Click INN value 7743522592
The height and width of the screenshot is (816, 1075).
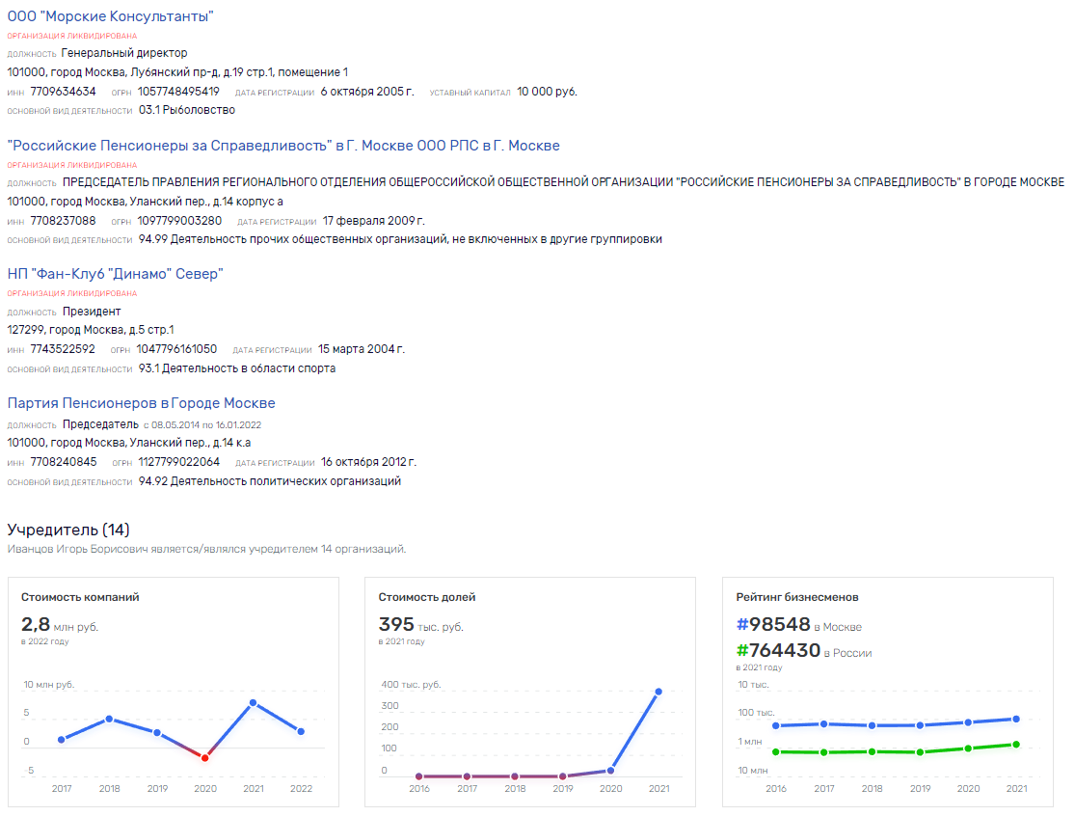(x=63, y=349)
